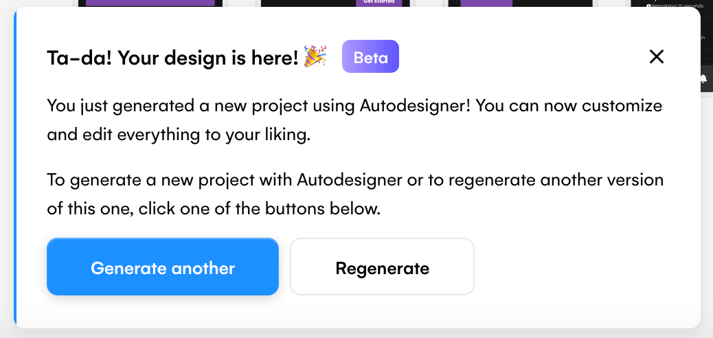Click the first purple screen thumbnail behind the dialog
713x338 pixels.
click(x=150, y=3)
